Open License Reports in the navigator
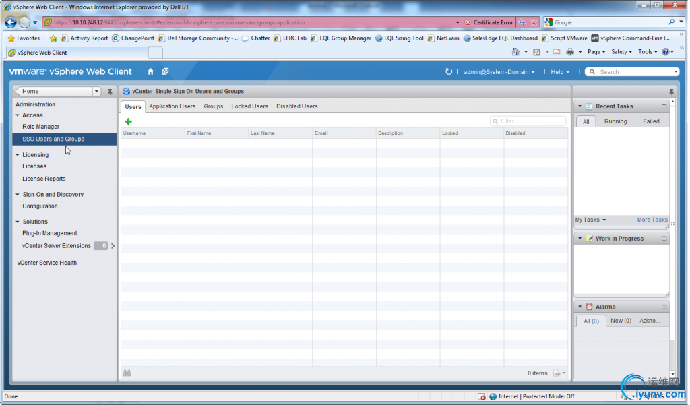 pyautogui.click(x=44, y=179)
